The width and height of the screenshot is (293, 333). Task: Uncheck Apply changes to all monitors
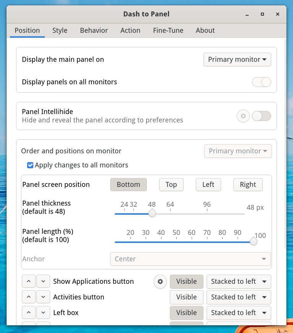click(30, 165)
